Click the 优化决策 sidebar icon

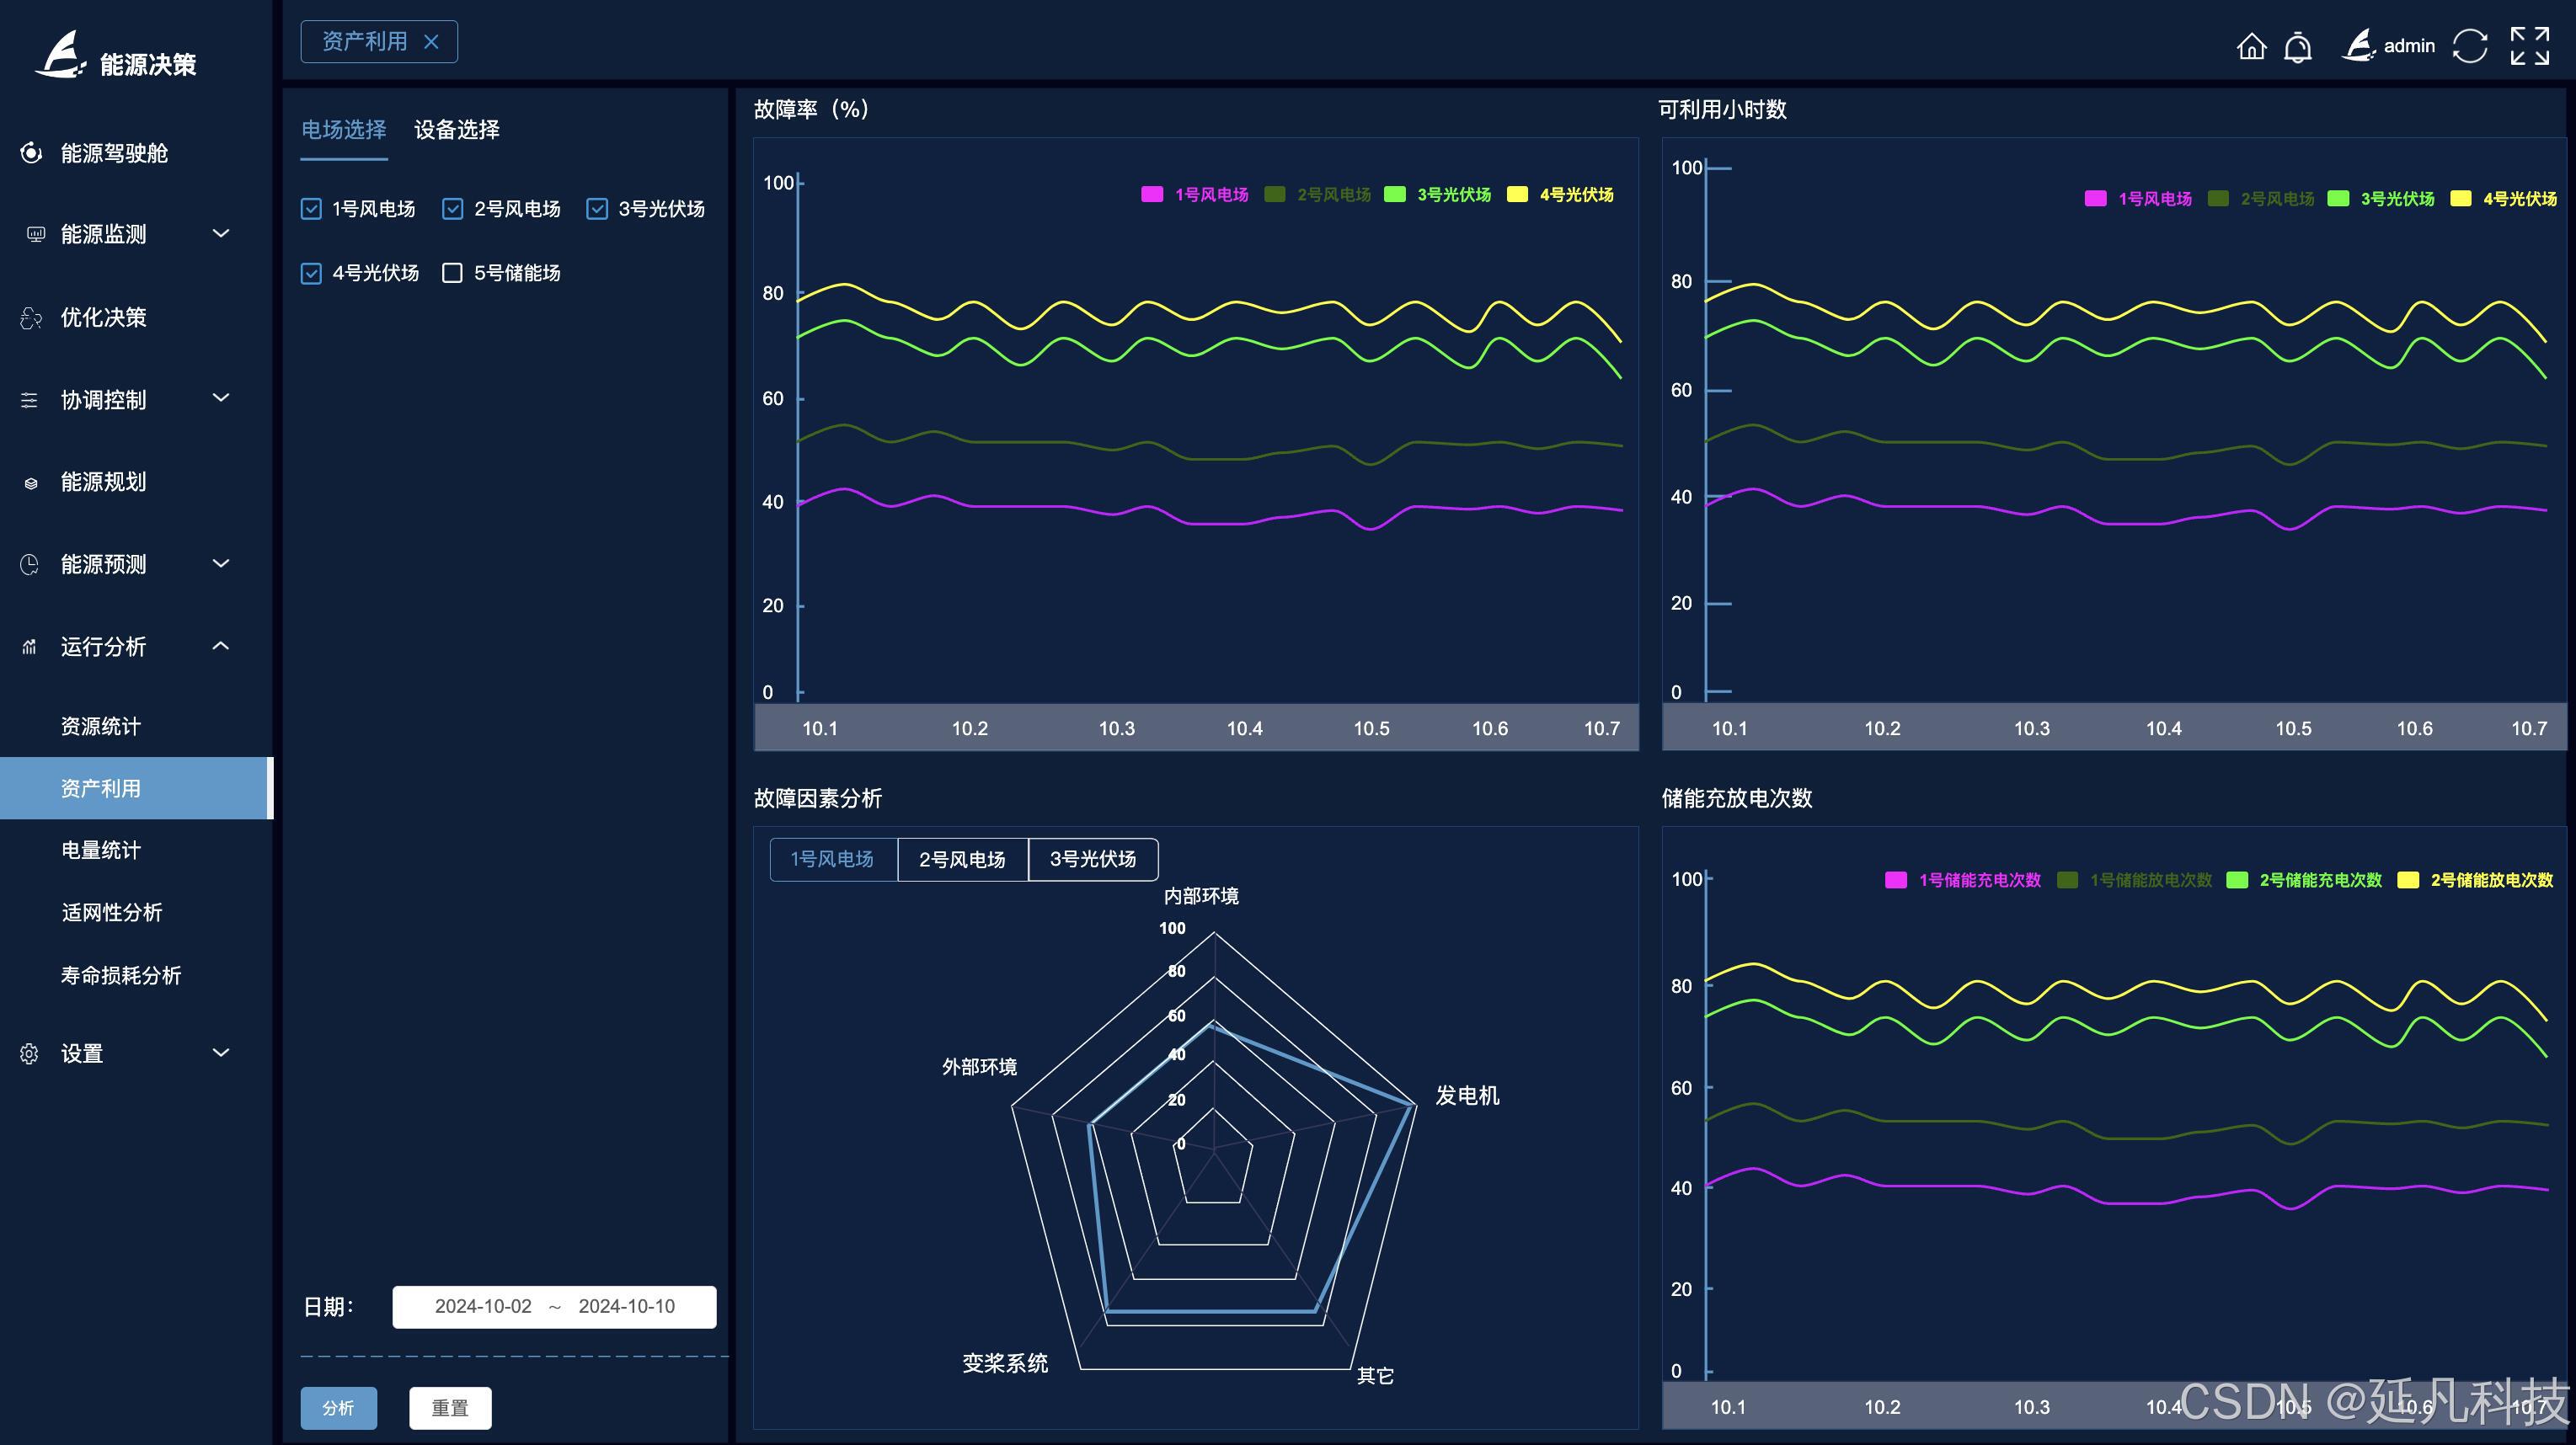coord(31,317)
